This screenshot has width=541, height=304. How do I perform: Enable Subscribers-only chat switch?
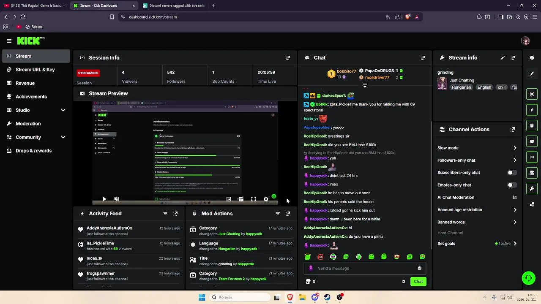coord(511,173)
